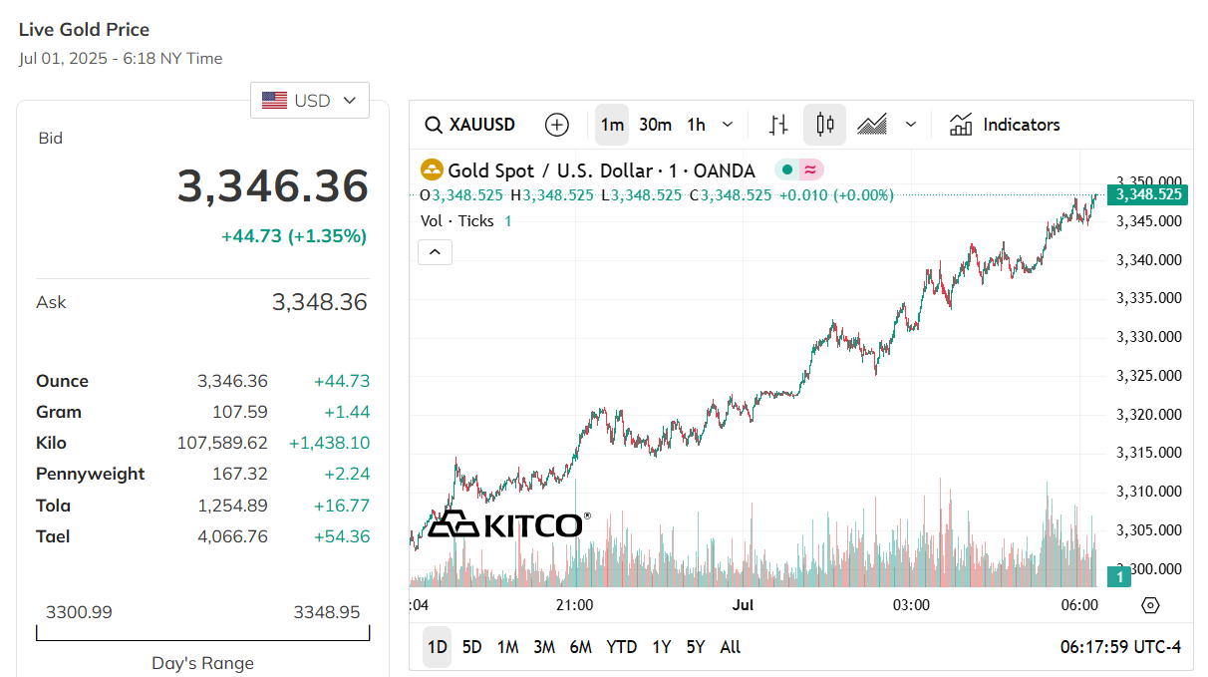
Task: Click the gold coin symbol logo
Action: pyautogui.click(x=432, y=170)
